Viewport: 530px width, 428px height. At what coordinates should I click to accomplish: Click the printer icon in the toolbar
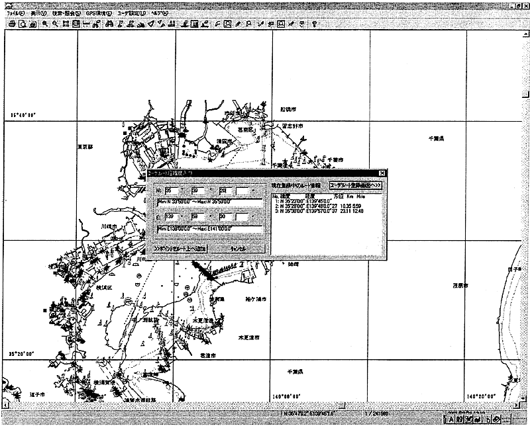(12, 24)
